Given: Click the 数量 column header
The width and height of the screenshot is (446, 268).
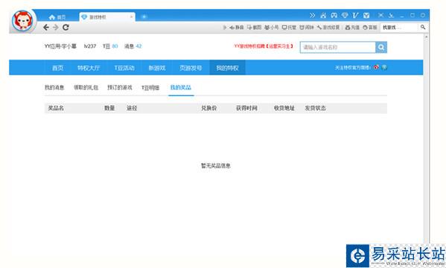Looking at the screenshot, I should point(109,108).
